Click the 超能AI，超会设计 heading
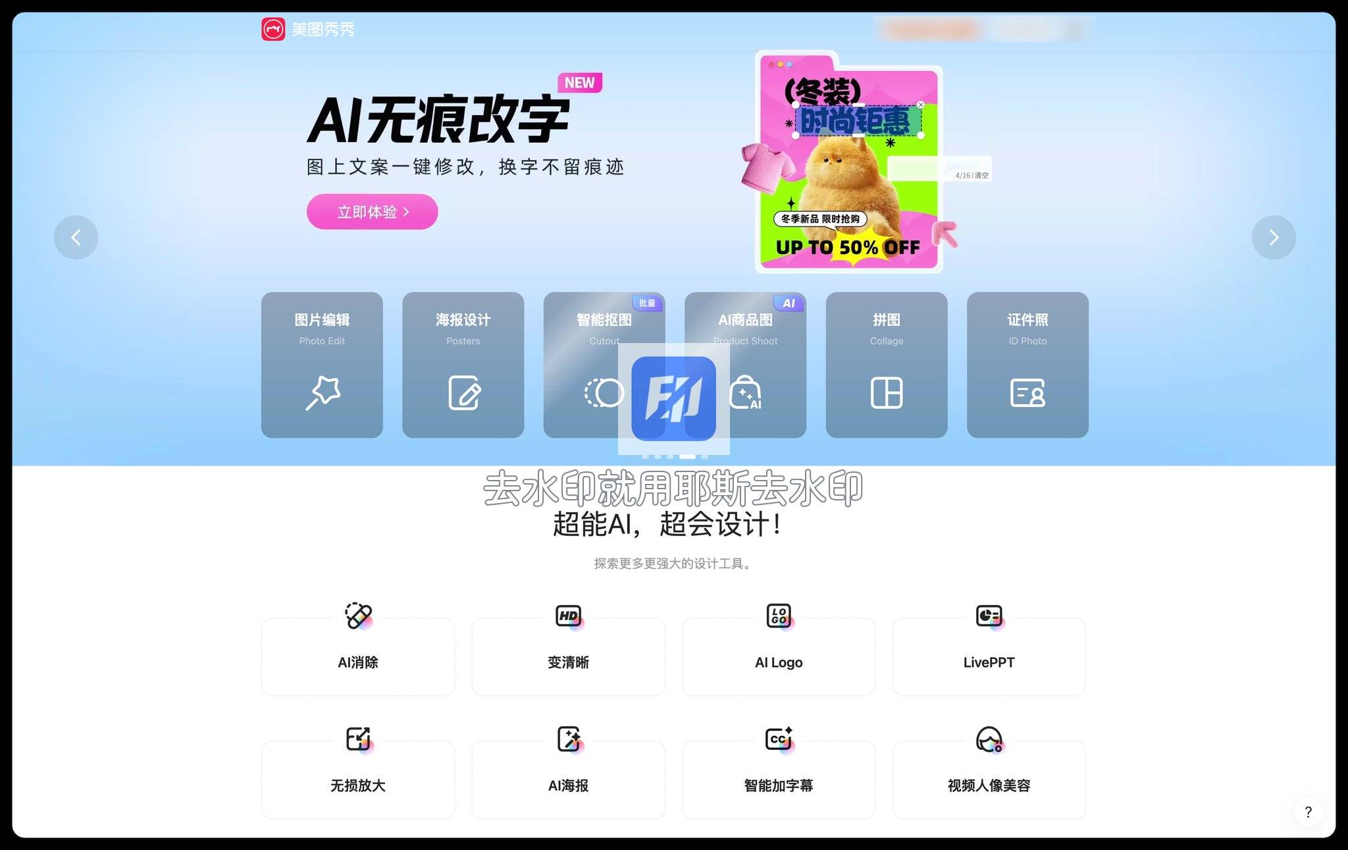 [x=669, y=525]
